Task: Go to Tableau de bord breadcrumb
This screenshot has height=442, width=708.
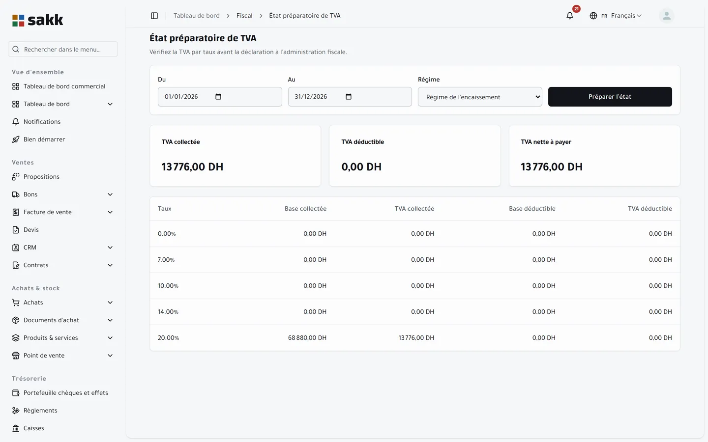Action: click(197, 16)
